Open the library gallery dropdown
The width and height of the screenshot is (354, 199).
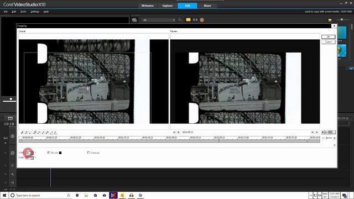point(159,20)
